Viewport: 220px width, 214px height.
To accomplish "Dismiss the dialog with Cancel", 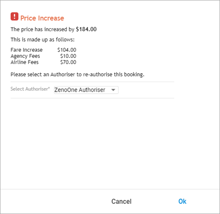I will click(121, 201).
